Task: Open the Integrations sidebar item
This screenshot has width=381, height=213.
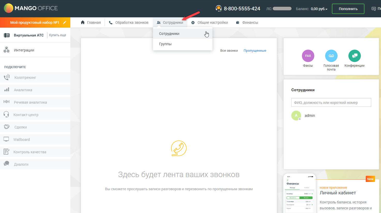Action: (24, 50)
